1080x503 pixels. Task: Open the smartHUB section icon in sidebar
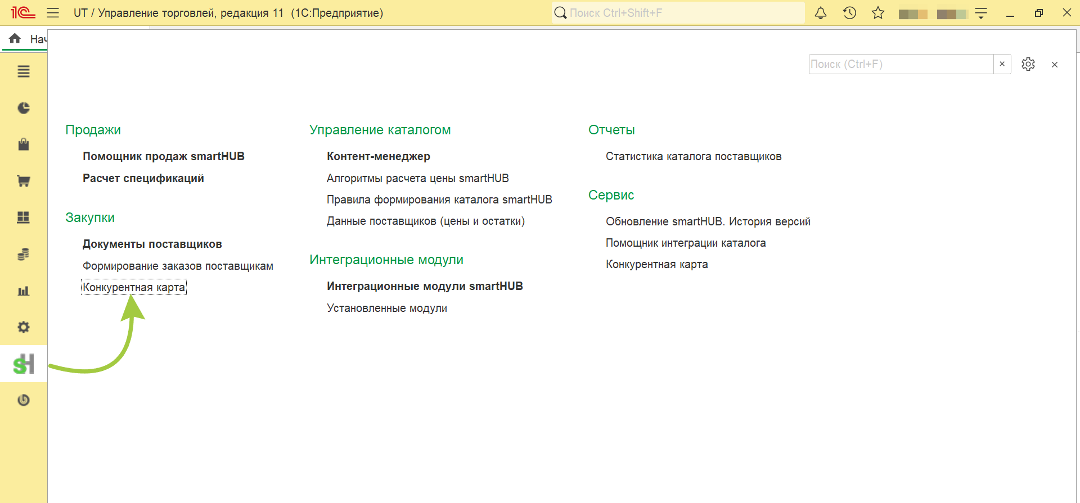coord(24,364)
